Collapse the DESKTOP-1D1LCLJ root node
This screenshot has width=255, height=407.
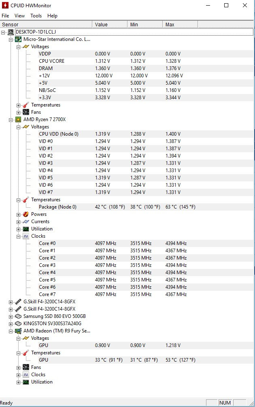[x=3, y=32]
